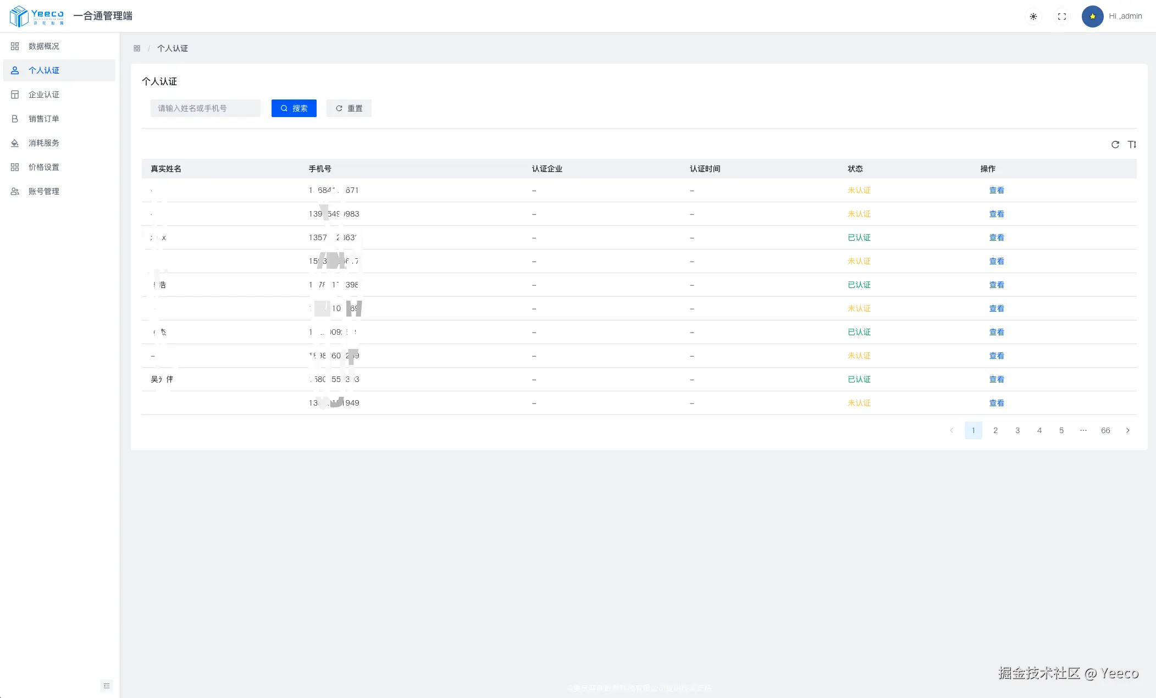The width and height of the screenshot is (1156, 698).
Task: Open 消耗服务 sidebar item
Action: point(44,143)
